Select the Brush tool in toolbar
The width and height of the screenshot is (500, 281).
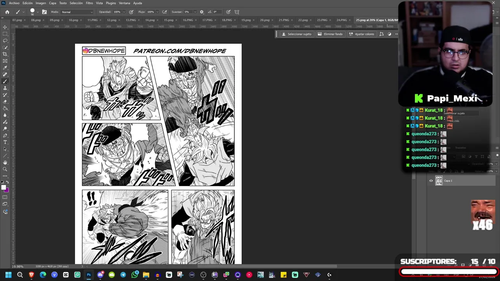click(x=5, y=81)
